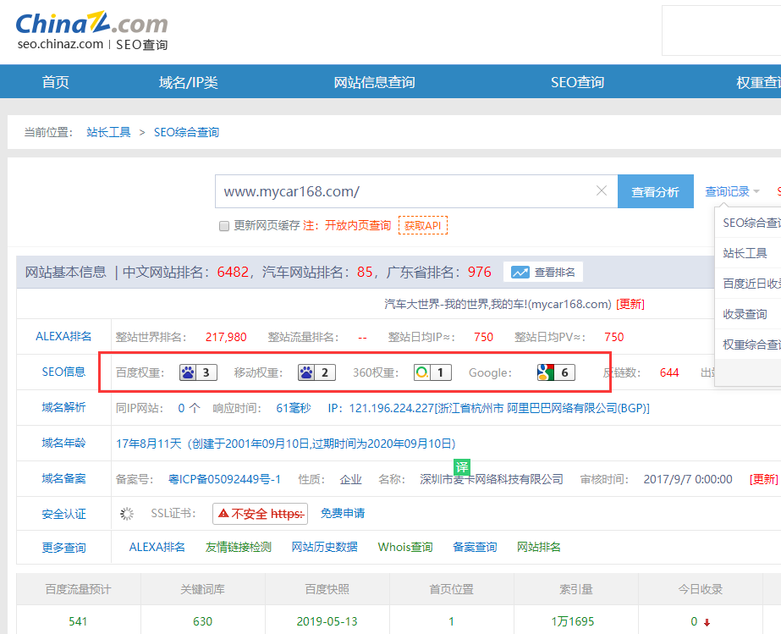Screen dimensions: 781x634
Task: Click the auto site ranking 85
Action: coord(365,273)
